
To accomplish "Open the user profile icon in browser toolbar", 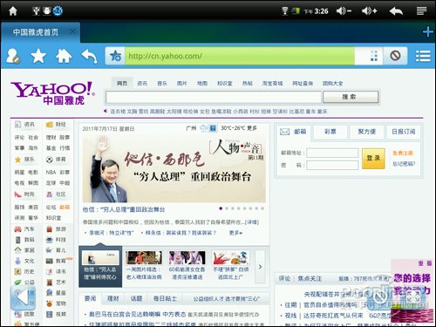I will coord(13,56).
